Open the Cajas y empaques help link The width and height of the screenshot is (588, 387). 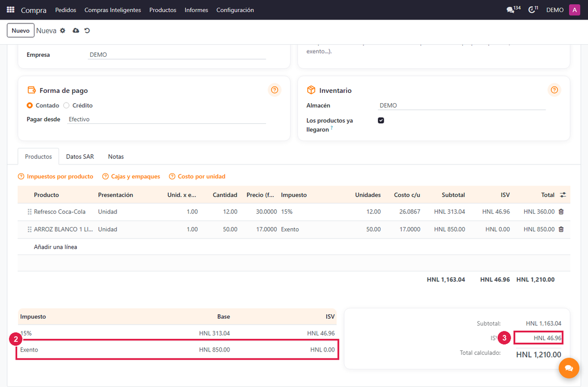[x=136, y=176]
